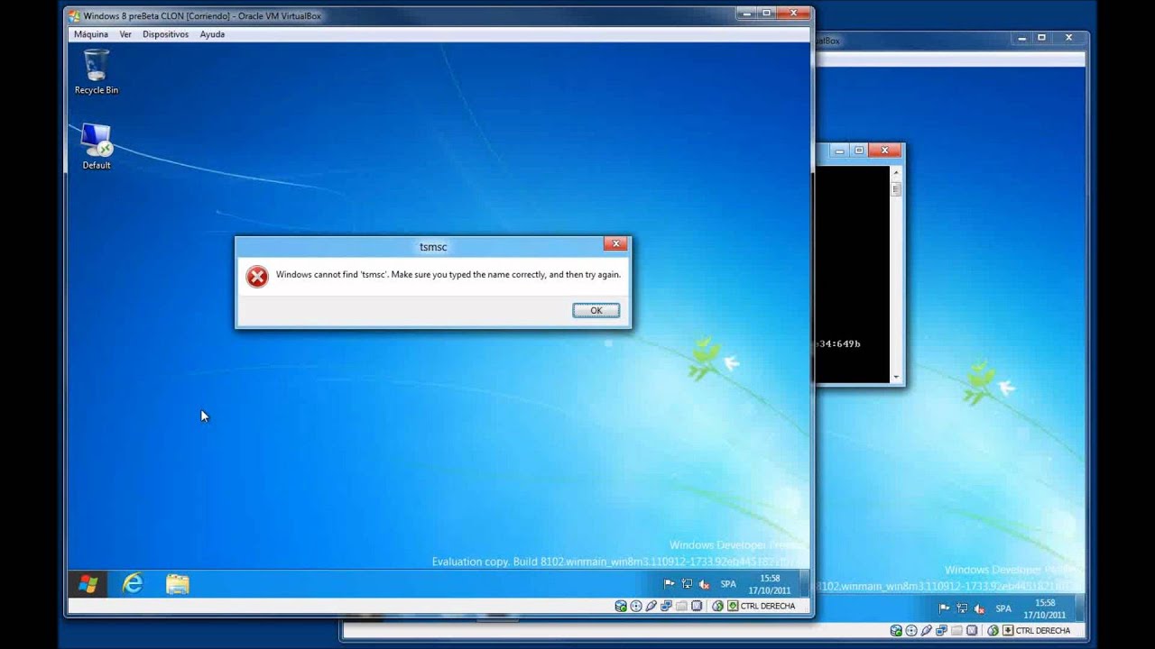Click optical disc icon in back VirtualBox status bar
This screenshot has height=649, width=1155.
tap(911, 630)
